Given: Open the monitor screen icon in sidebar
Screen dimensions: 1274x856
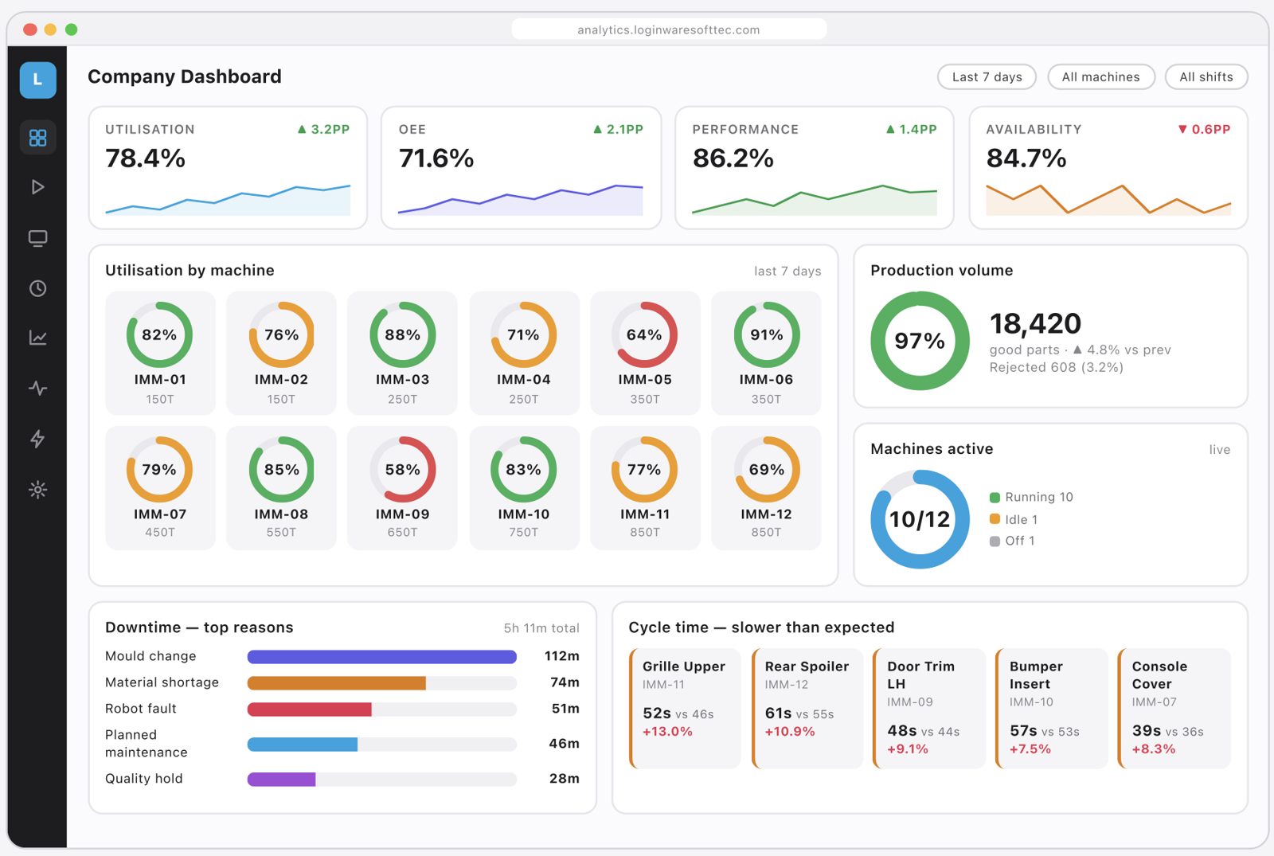Looking at the screenshot, I should tap(37, 238).
